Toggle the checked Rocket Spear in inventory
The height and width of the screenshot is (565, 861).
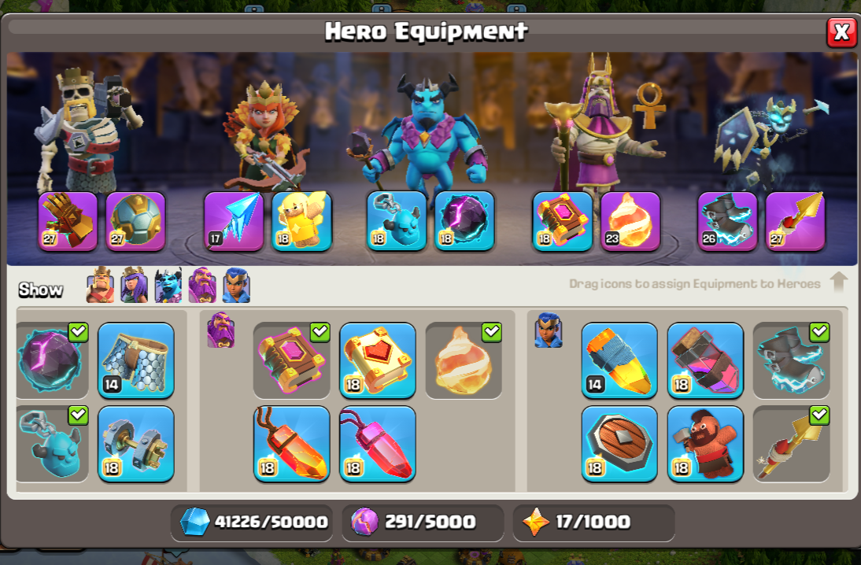pos(791,444)
